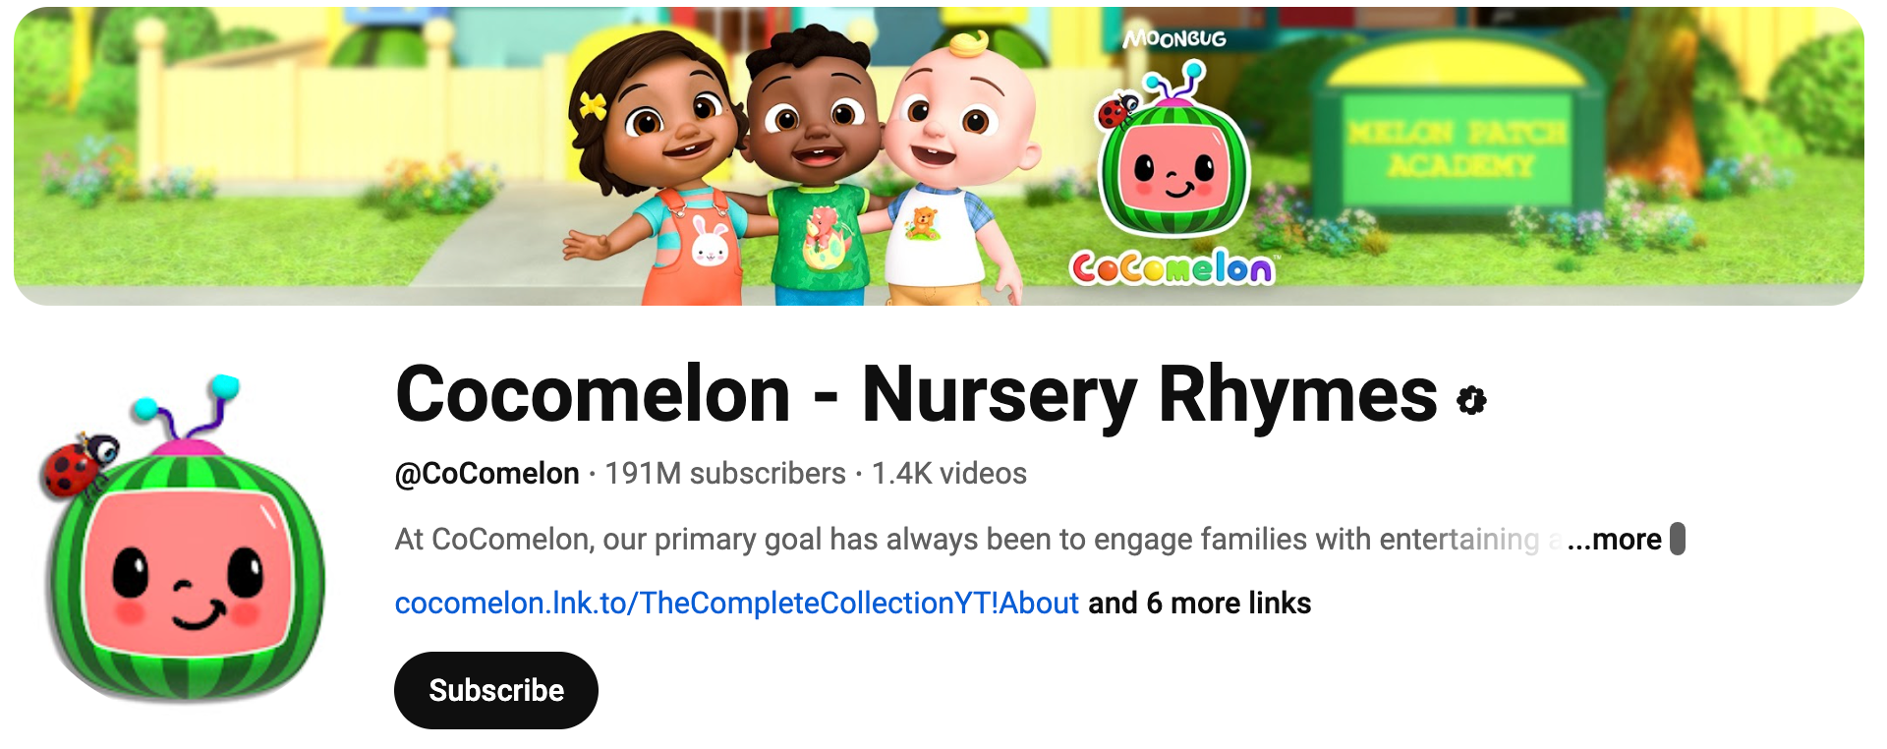Subscribe to the Cocomelon channel

[x=496, y=690]
